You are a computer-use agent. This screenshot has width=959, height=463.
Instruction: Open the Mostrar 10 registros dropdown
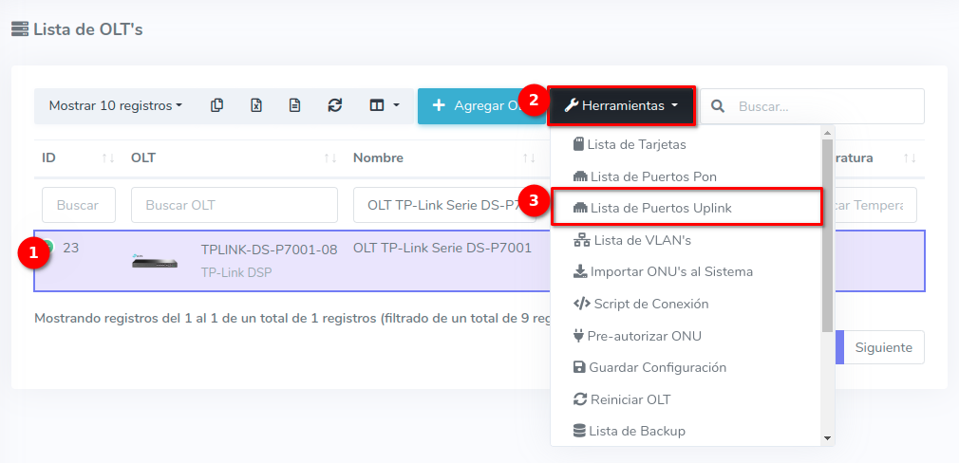click(x=115, y=105)
